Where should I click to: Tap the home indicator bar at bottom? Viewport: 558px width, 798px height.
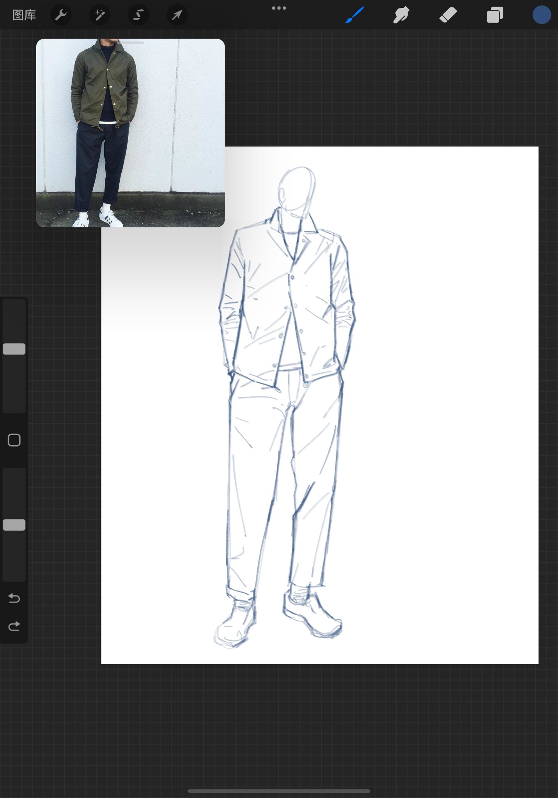point(279,791)
